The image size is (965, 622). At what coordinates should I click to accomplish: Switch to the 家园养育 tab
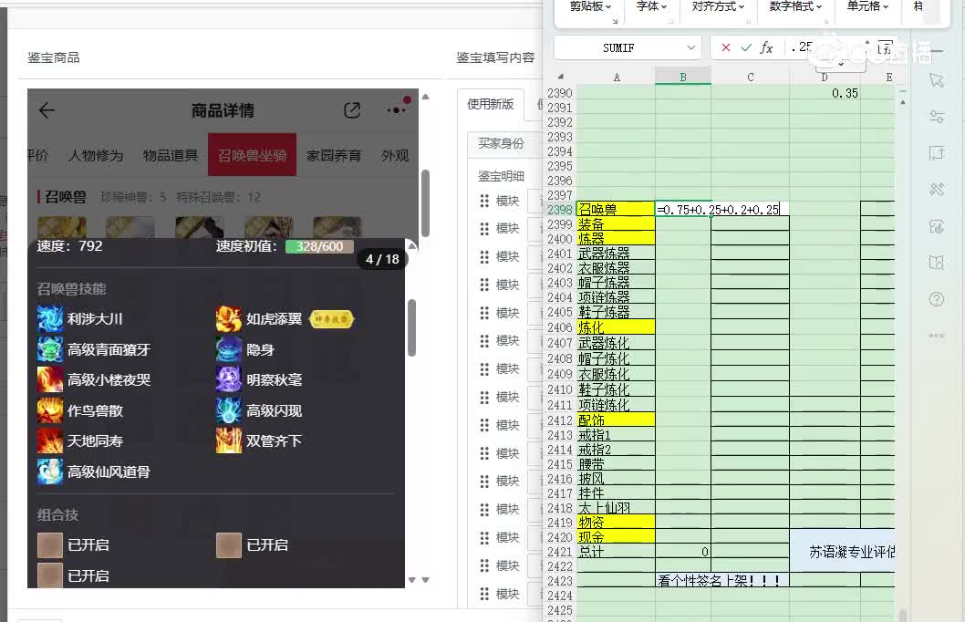[334, 155]
